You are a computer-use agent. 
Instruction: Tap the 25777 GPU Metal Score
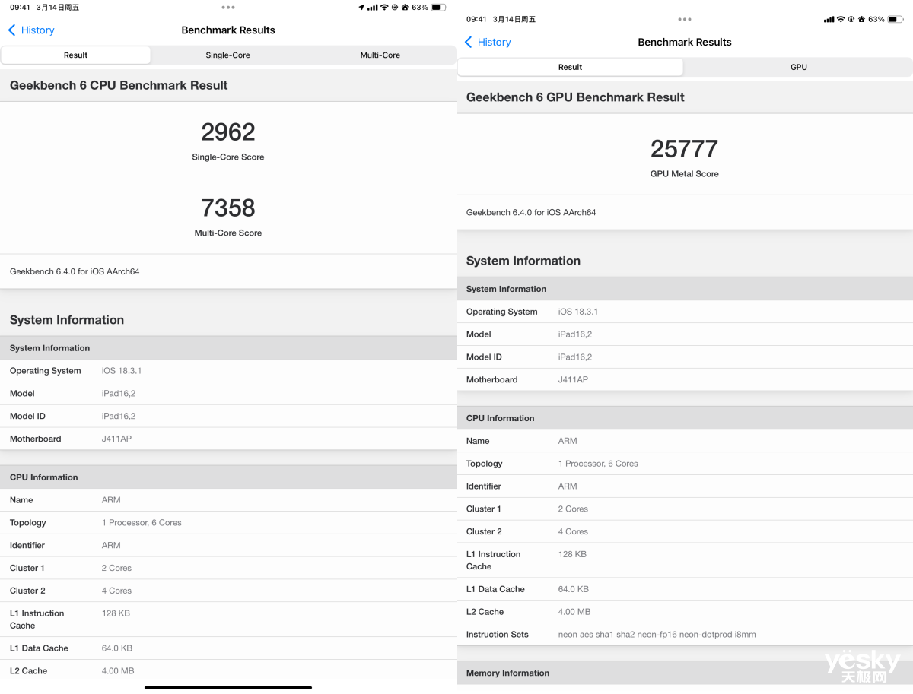[684, 149]
